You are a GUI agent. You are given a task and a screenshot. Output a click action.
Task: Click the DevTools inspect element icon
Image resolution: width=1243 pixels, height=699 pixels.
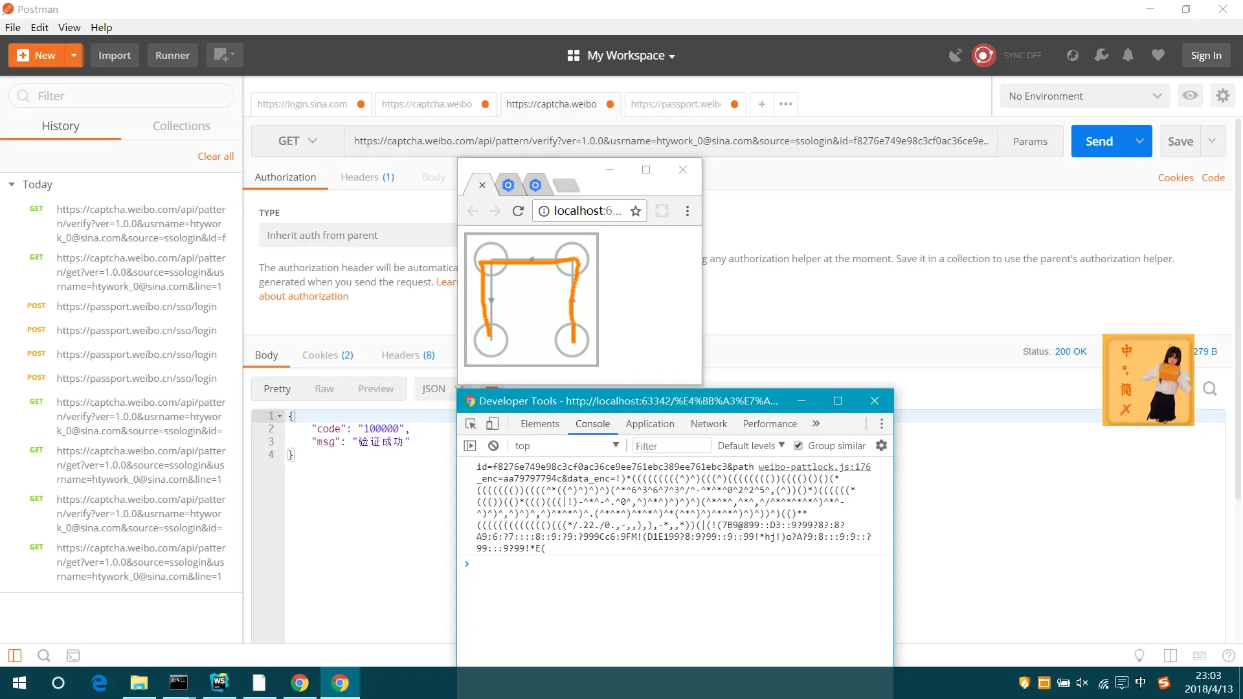point(471,424)
